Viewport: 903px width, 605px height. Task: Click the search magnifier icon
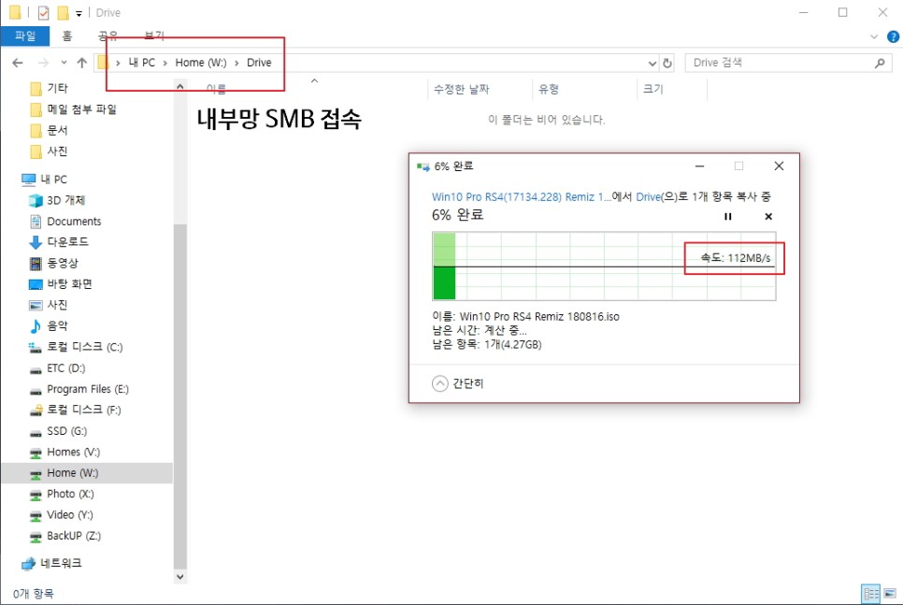pyautogui.click(x=880, y=63)
